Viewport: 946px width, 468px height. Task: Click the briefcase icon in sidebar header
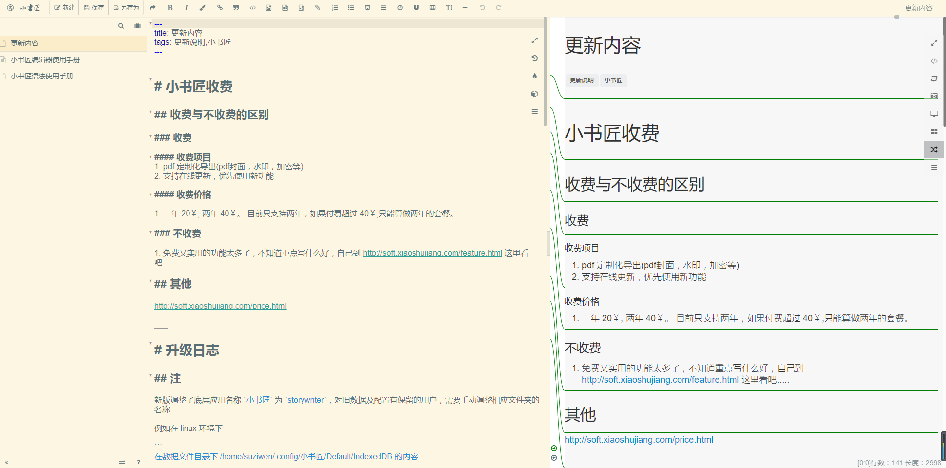pos(137,26)
